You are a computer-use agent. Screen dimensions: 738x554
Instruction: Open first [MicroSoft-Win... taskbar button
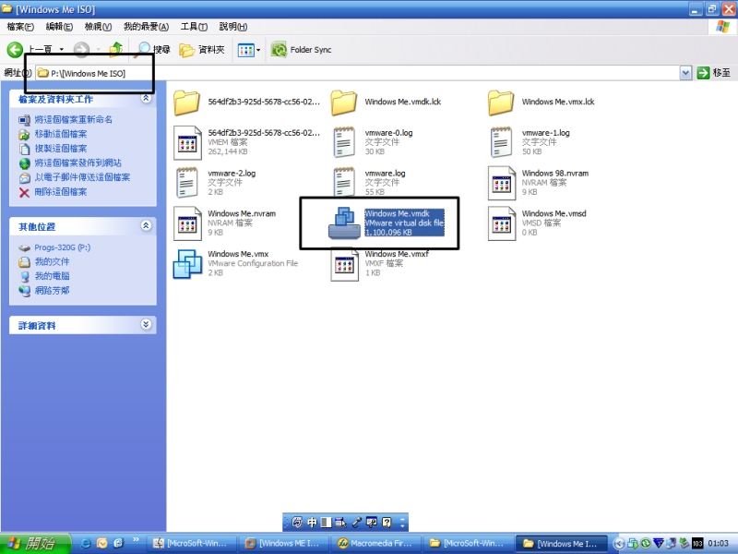coord(192,543)
